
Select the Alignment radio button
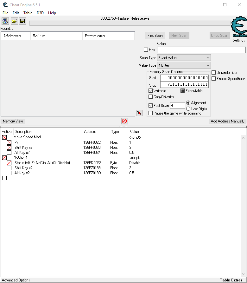click(188, 103)
